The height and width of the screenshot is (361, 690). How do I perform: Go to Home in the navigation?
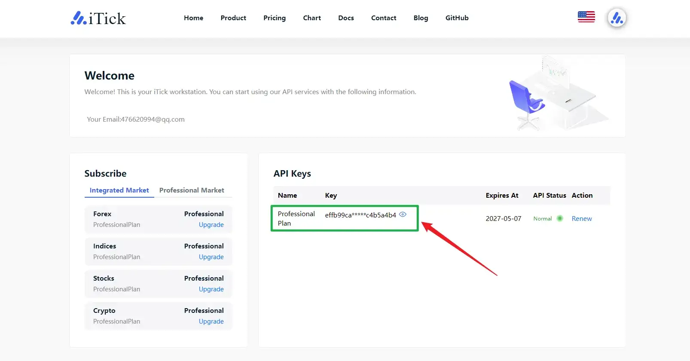pos(193,18)
